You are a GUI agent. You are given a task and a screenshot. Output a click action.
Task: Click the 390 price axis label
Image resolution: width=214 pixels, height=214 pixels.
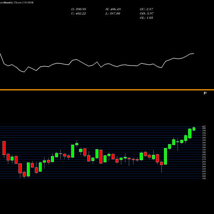click(x=204, y=131)
